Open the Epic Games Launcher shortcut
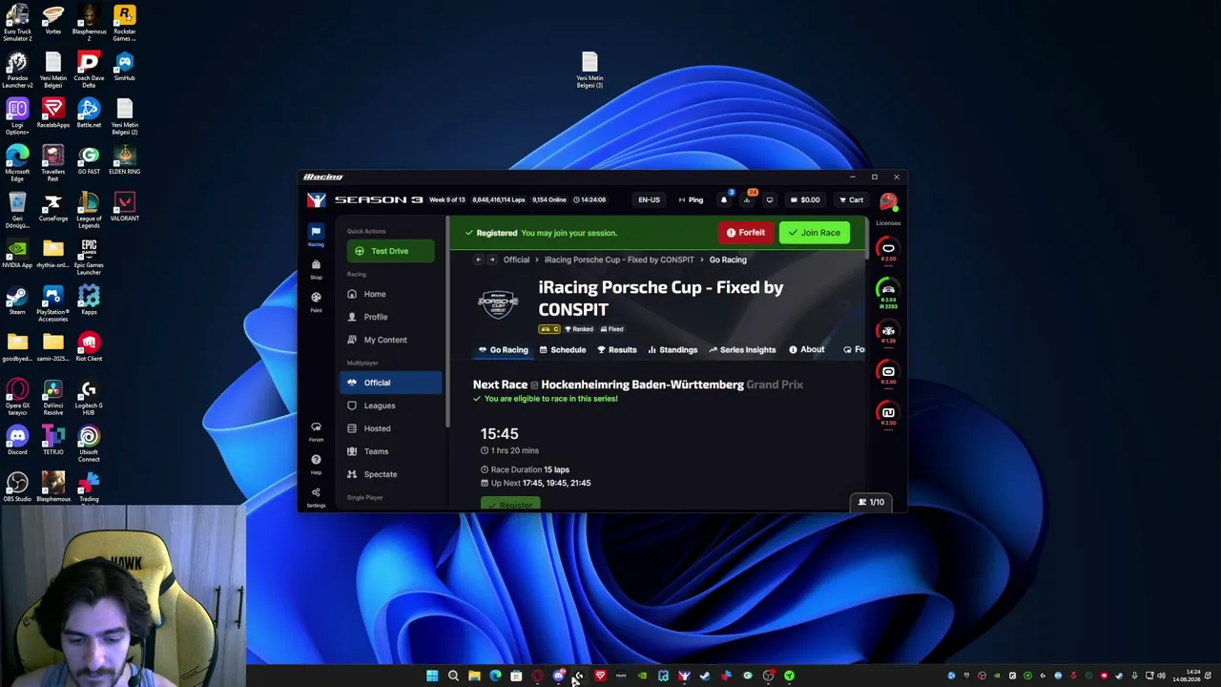1221x687 pixels. pos(89,258)
